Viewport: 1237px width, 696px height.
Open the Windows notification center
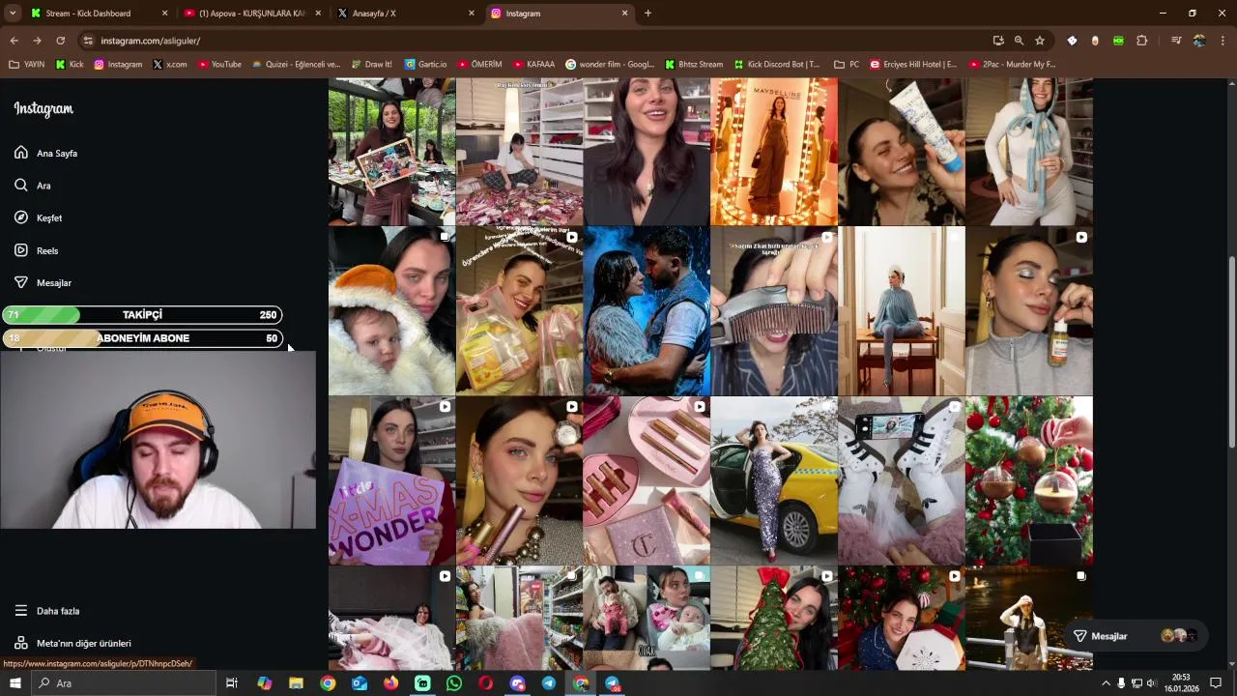coord(1216,683)
